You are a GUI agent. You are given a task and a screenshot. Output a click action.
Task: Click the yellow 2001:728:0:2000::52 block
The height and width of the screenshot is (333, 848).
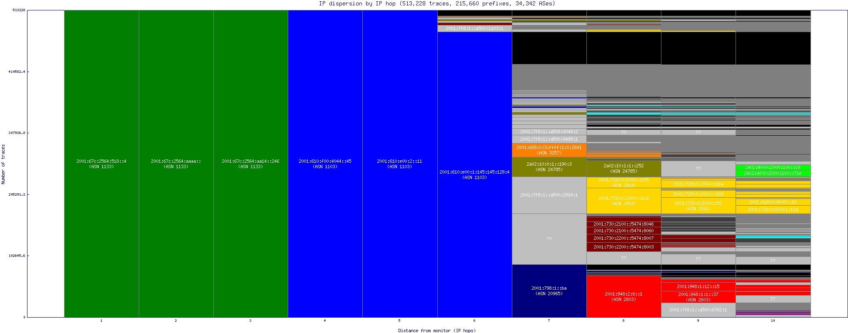coord(698,206)
